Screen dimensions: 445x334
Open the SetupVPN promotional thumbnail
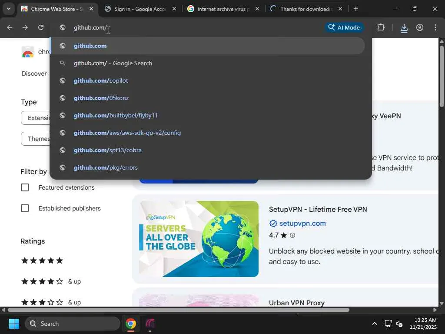pyautogui.click(x=199, y=239)
